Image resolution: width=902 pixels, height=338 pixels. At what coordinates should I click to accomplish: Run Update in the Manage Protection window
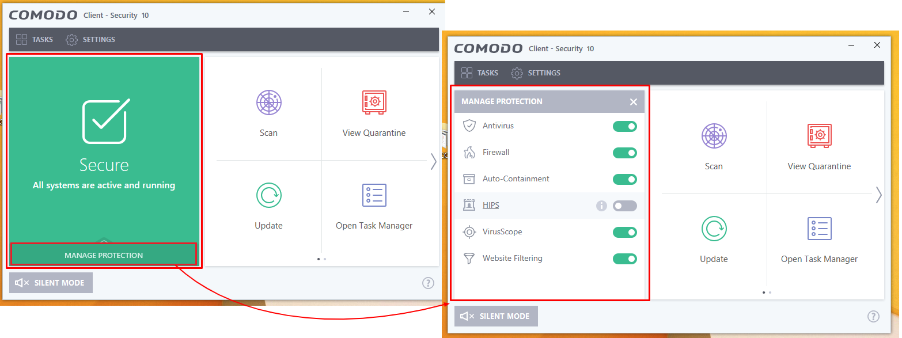point(714,239)
